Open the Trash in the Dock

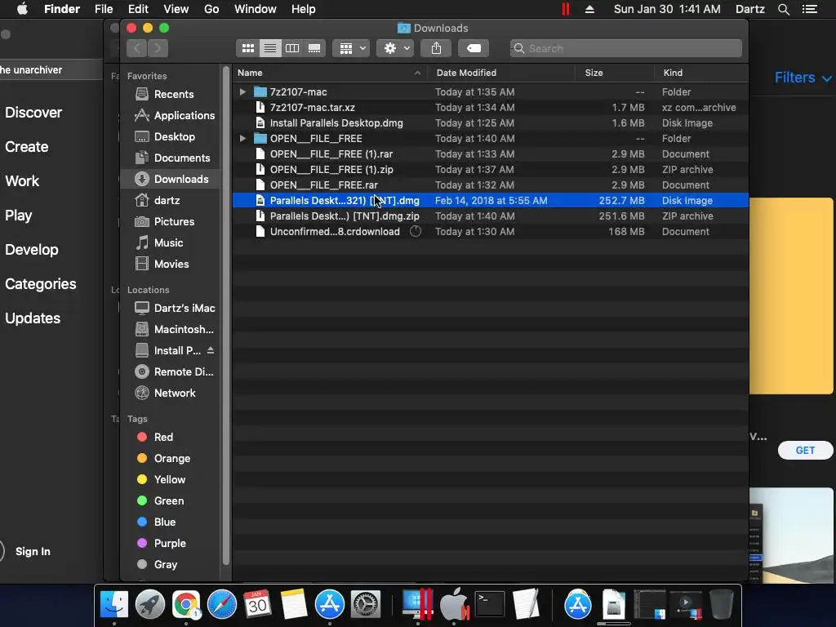pyautogui.click(x=722, y=605)
